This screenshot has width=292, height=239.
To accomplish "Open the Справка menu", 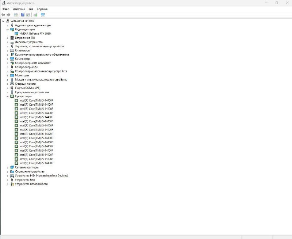I will [x=42, y=9].
